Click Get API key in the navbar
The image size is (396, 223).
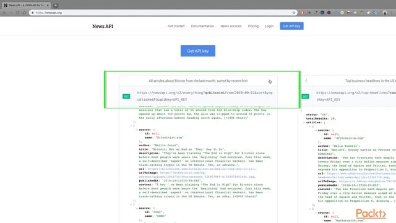click(291, 26)
